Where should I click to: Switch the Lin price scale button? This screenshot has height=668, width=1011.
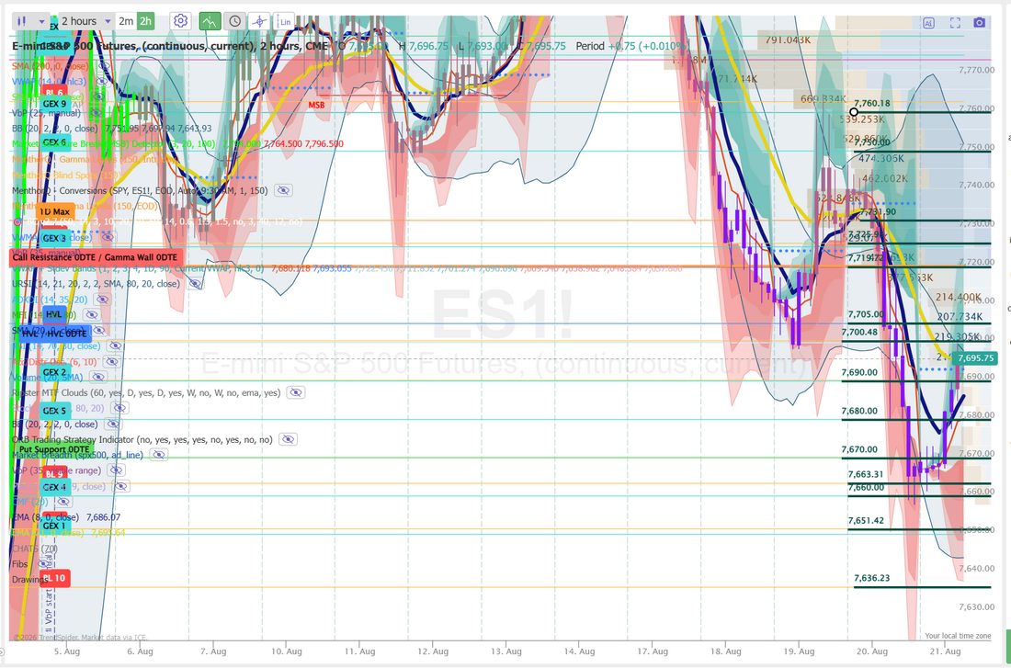pyautogui.click(x=284, y=21)
